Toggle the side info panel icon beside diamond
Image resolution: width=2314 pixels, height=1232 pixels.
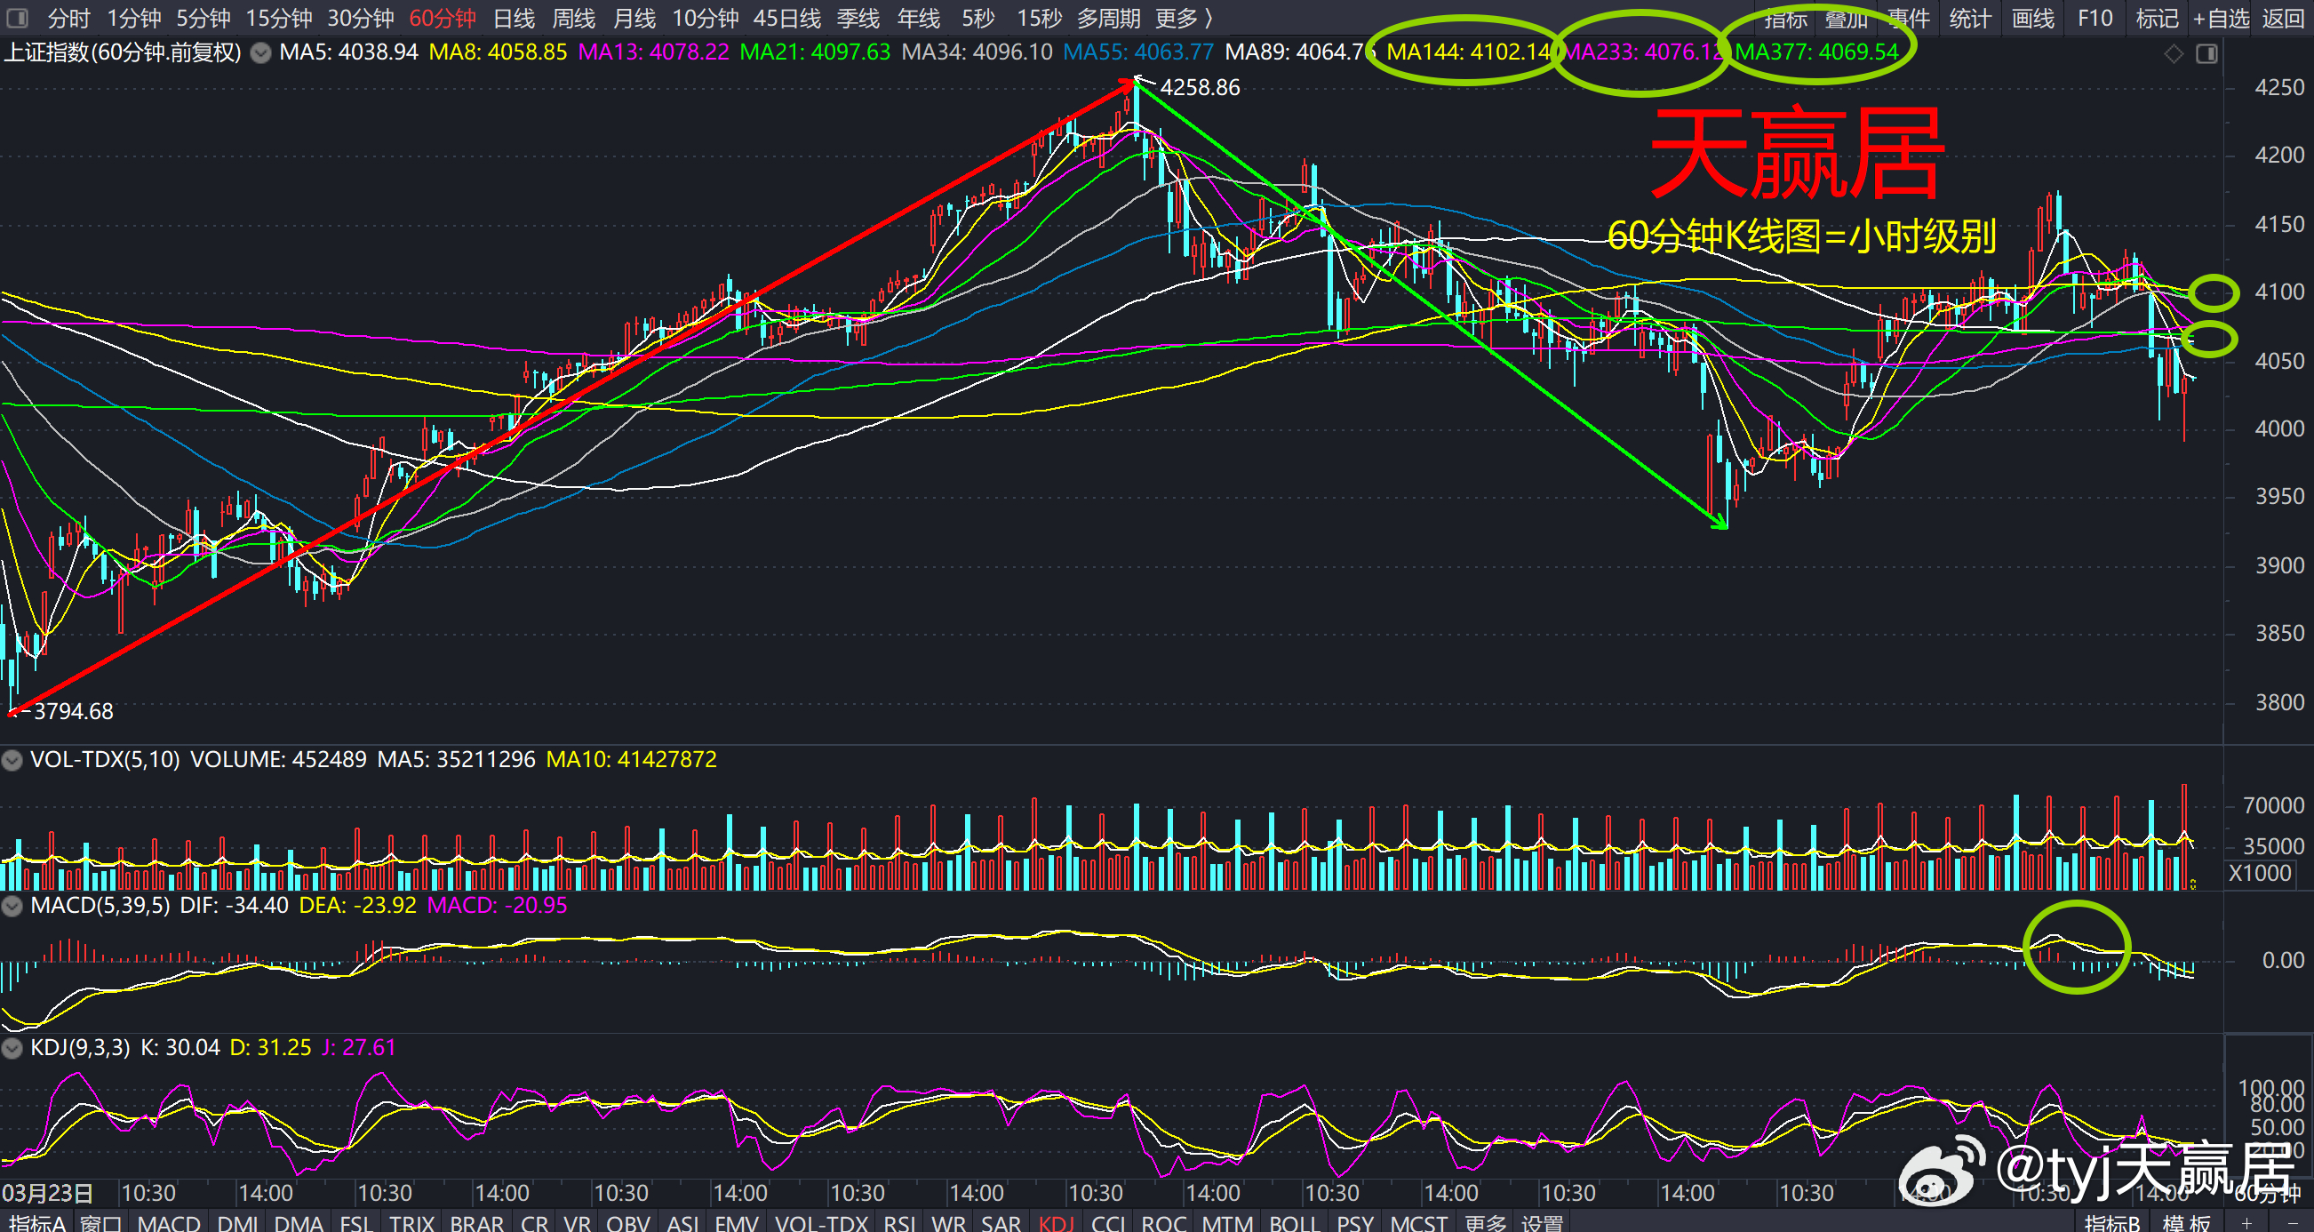click(2207, 54)
